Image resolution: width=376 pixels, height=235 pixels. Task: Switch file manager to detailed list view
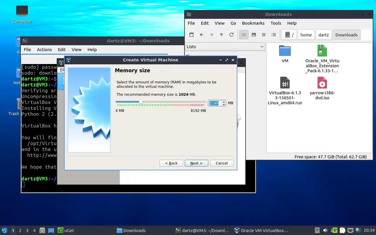274,35
